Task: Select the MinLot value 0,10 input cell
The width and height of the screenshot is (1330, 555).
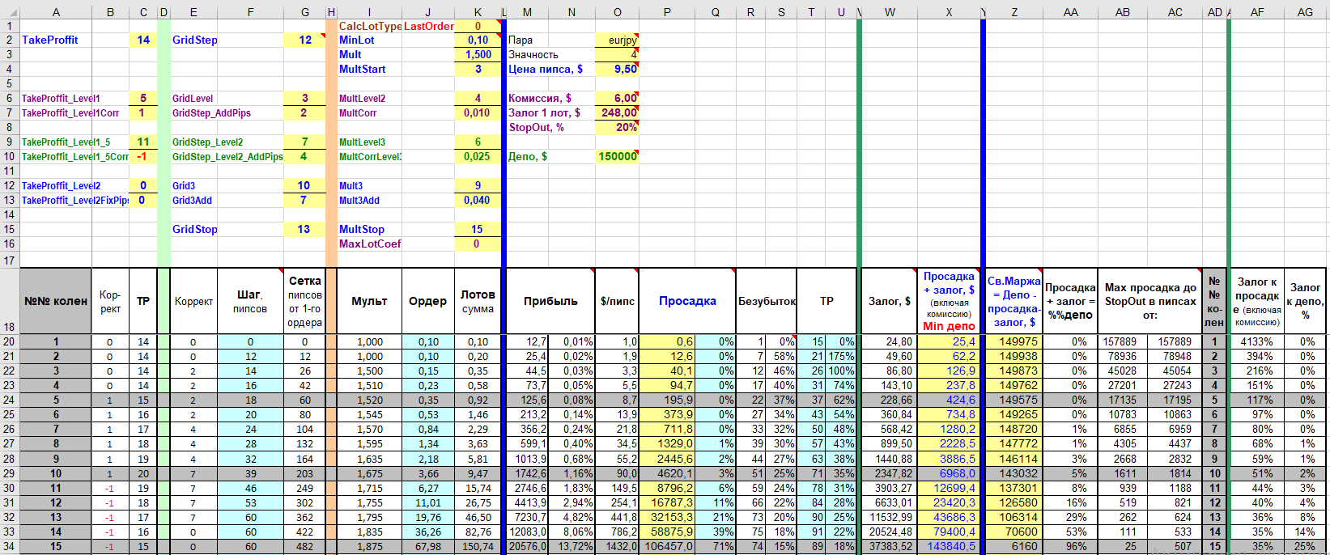Action: click(478, 40)
